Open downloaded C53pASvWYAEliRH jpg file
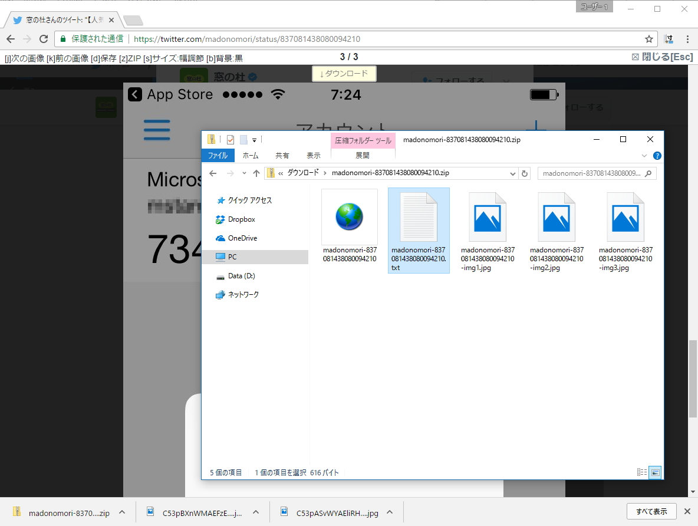This screenshot has height=526, width=698. click(x=330, y=512)
